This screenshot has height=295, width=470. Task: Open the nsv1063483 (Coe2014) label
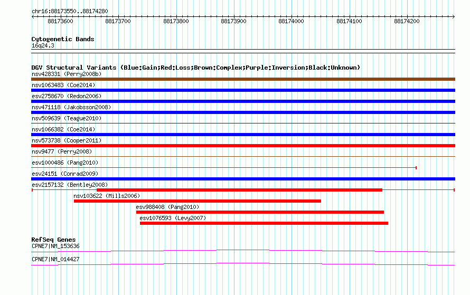point(63,85)
